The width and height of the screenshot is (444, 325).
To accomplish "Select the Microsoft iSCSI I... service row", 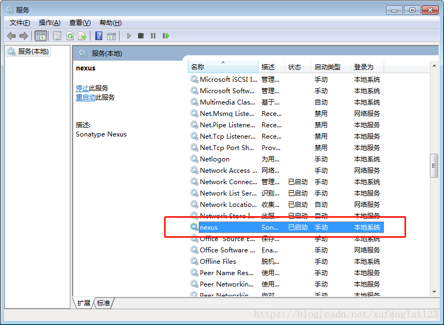I will [x=286, y=79].
